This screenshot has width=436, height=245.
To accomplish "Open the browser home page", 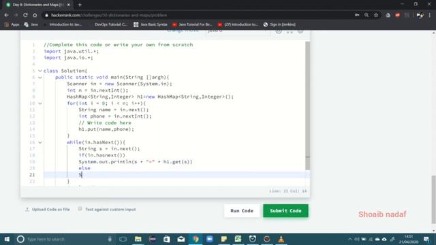I will [x=35, y=15].
